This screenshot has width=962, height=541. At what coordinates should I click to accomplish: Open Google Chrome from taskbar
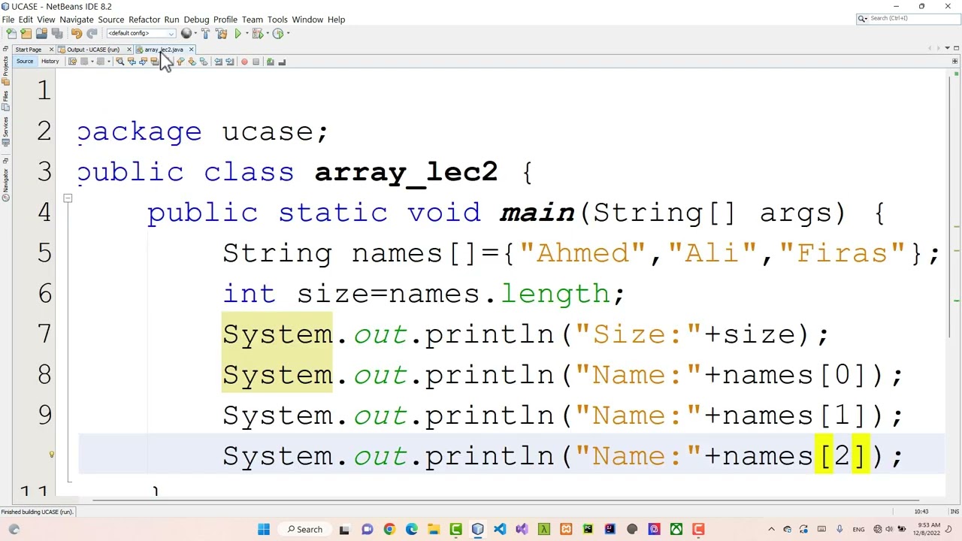point(389,529)
